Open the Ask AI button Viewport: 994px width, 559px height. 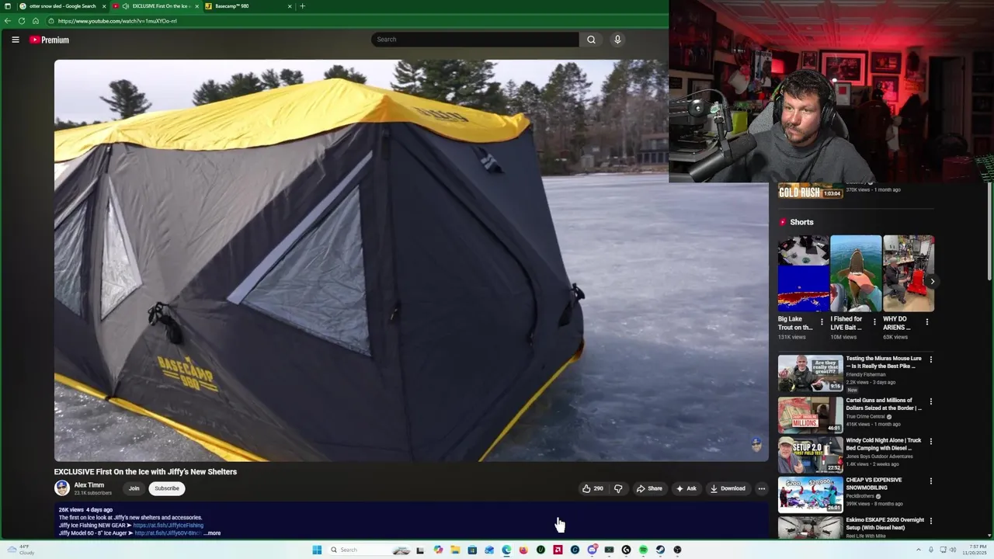[686, 488]
